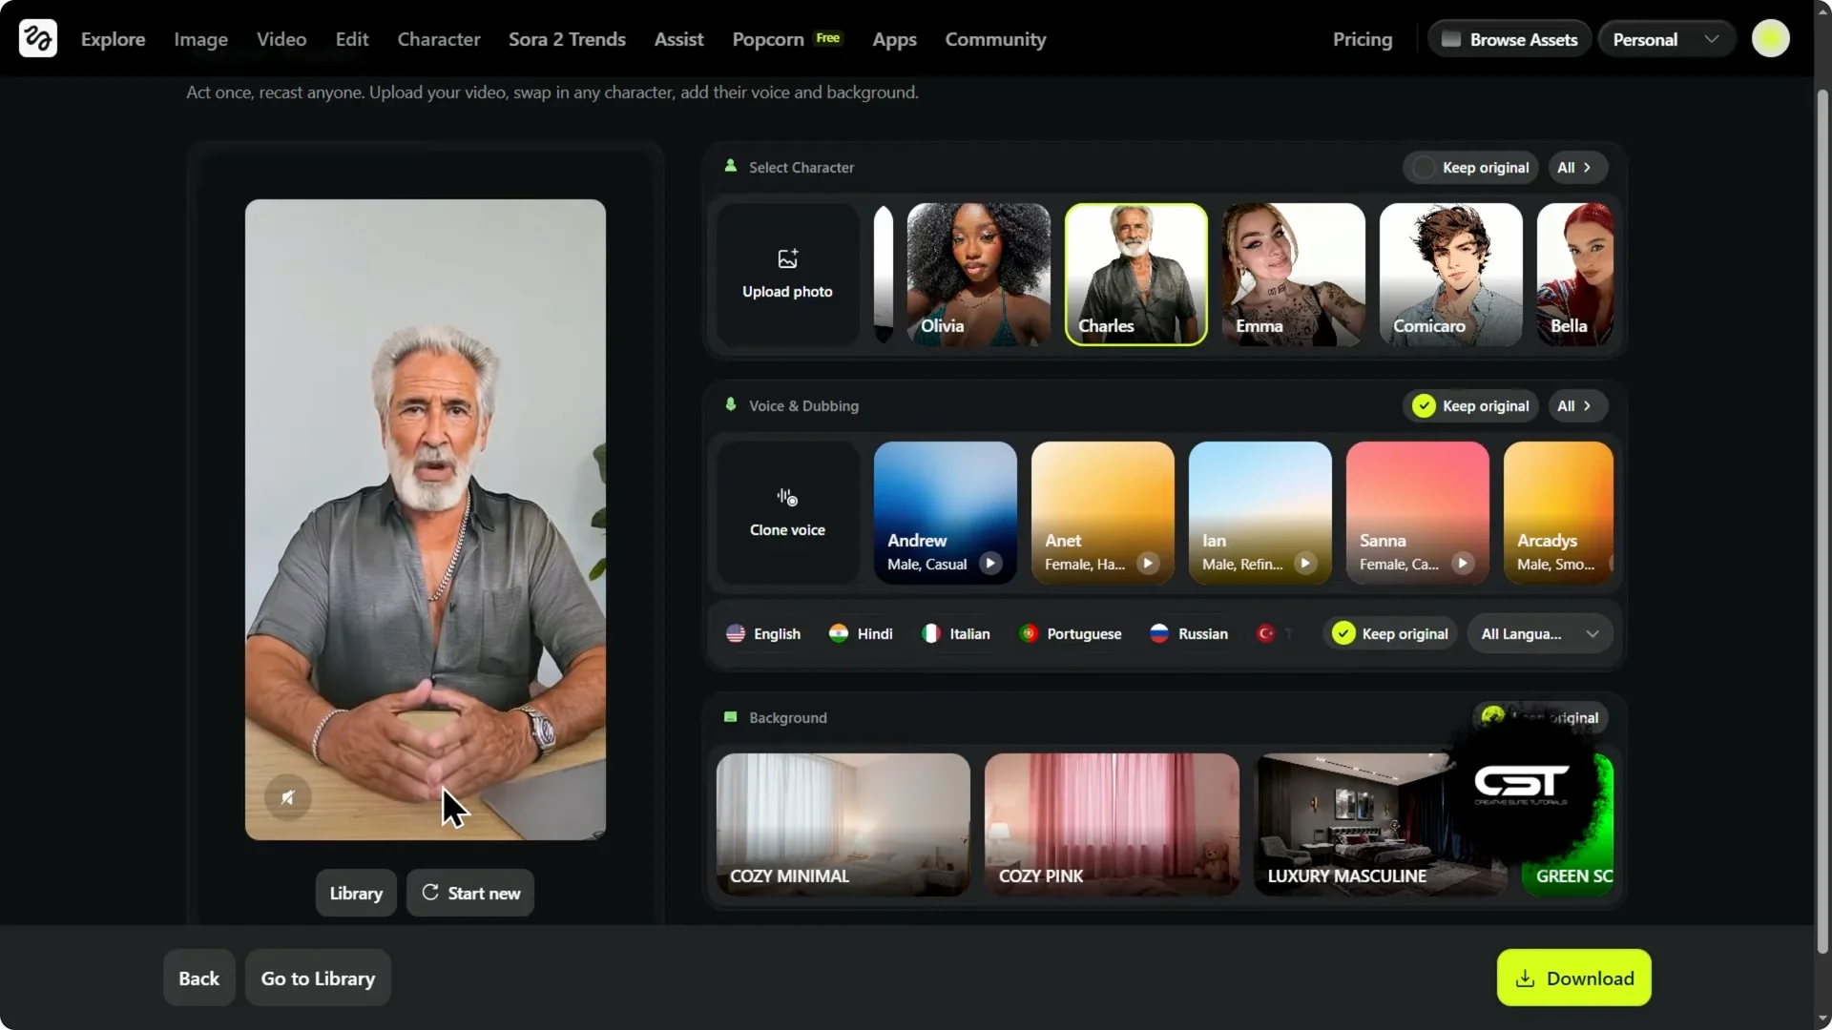Open the All Languages dropdown
Image resolution: width=1832 pixels, height=1030 pixels.
[1539, 633]
